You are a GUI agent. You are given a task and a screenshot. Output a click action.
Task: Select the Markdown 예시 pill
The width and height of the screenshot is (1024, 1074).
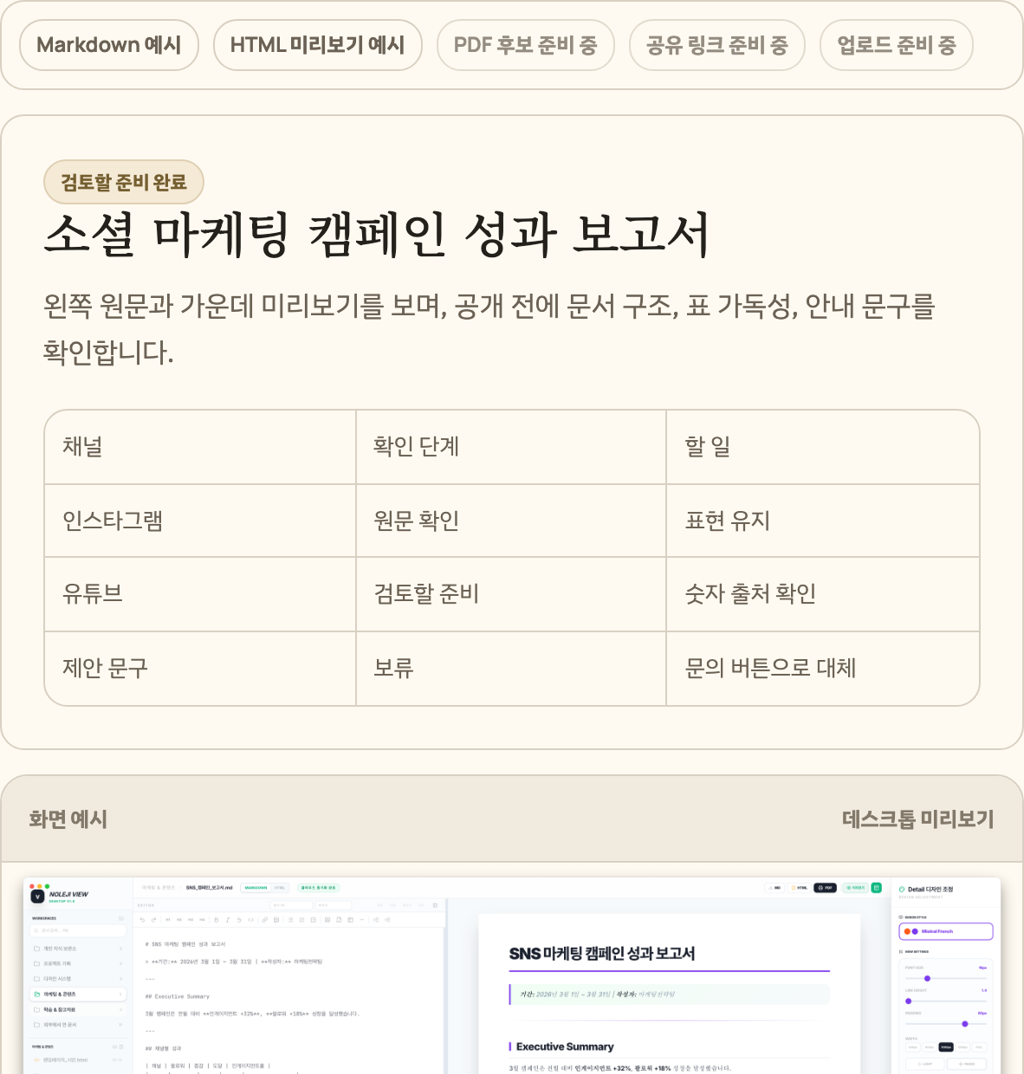coord(109,45)
